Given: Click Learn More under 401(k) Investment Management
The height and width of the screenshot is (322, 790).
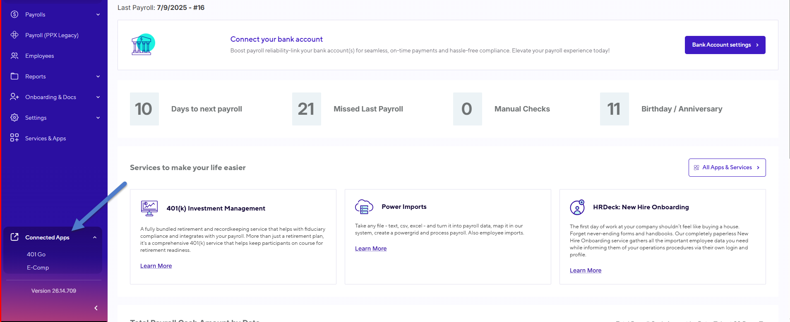Looking at the screenshot, I should (x=156, y=266).
